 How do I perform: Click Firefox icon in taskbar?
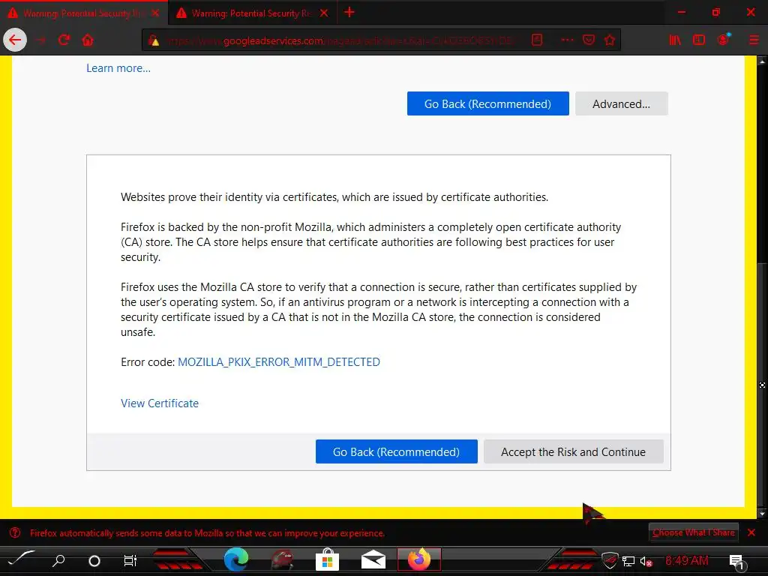click(418, 559)
